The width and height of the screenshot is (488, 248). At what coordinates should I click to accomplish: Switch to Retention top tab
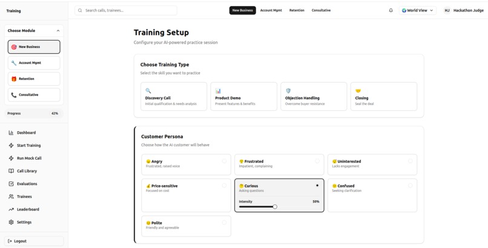[297, 10]
